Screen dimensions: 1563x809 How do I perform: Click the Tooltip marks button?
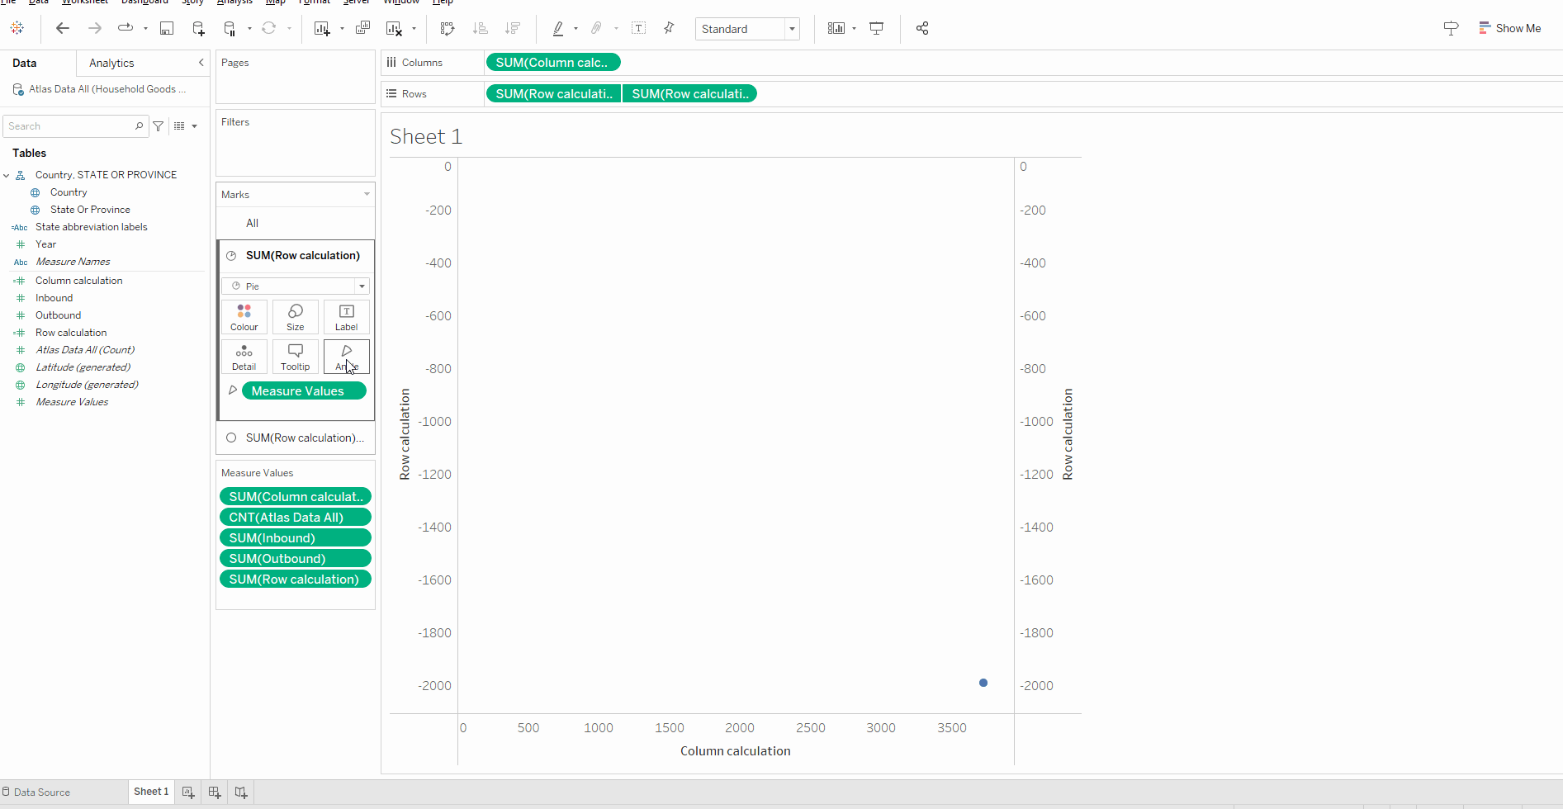coord(296,357)
